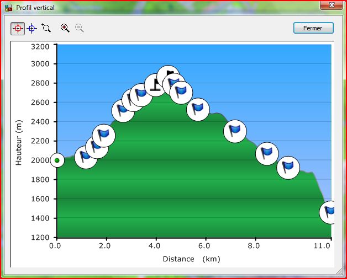347x279 pixels.
Task: Select the flag waypoint near 8.4 km
Action: click(x=267, y=153)
